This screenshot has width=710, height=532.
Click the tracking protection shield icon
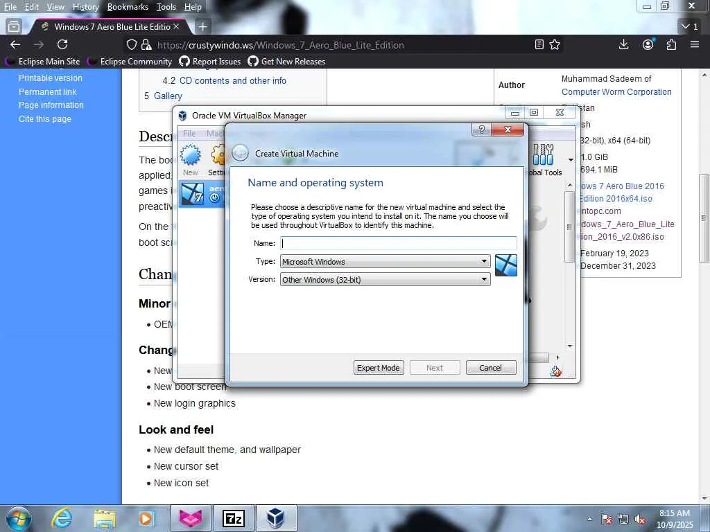(x=131, y=45)
